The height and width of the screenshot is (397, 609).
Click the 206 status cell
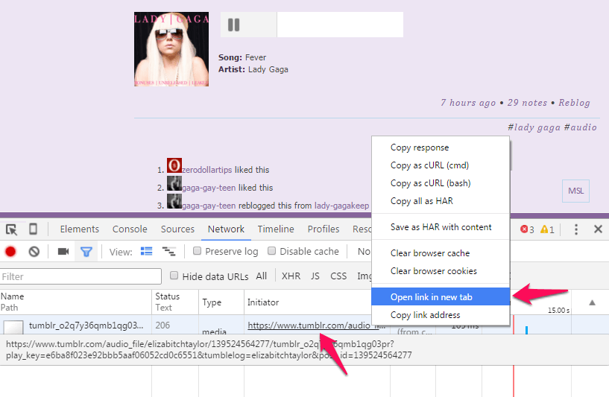tap(162, 325)
